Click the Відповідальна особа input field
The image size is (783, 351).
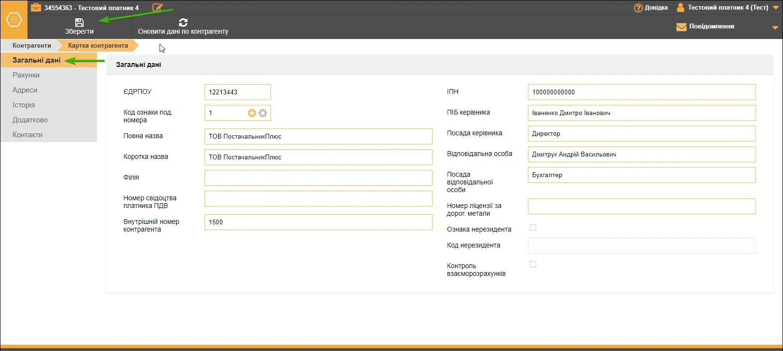point(642,154)
